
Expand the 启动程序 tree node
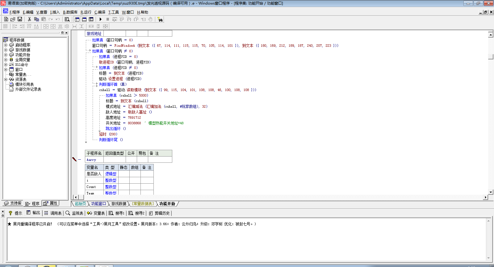coord(6,45)
